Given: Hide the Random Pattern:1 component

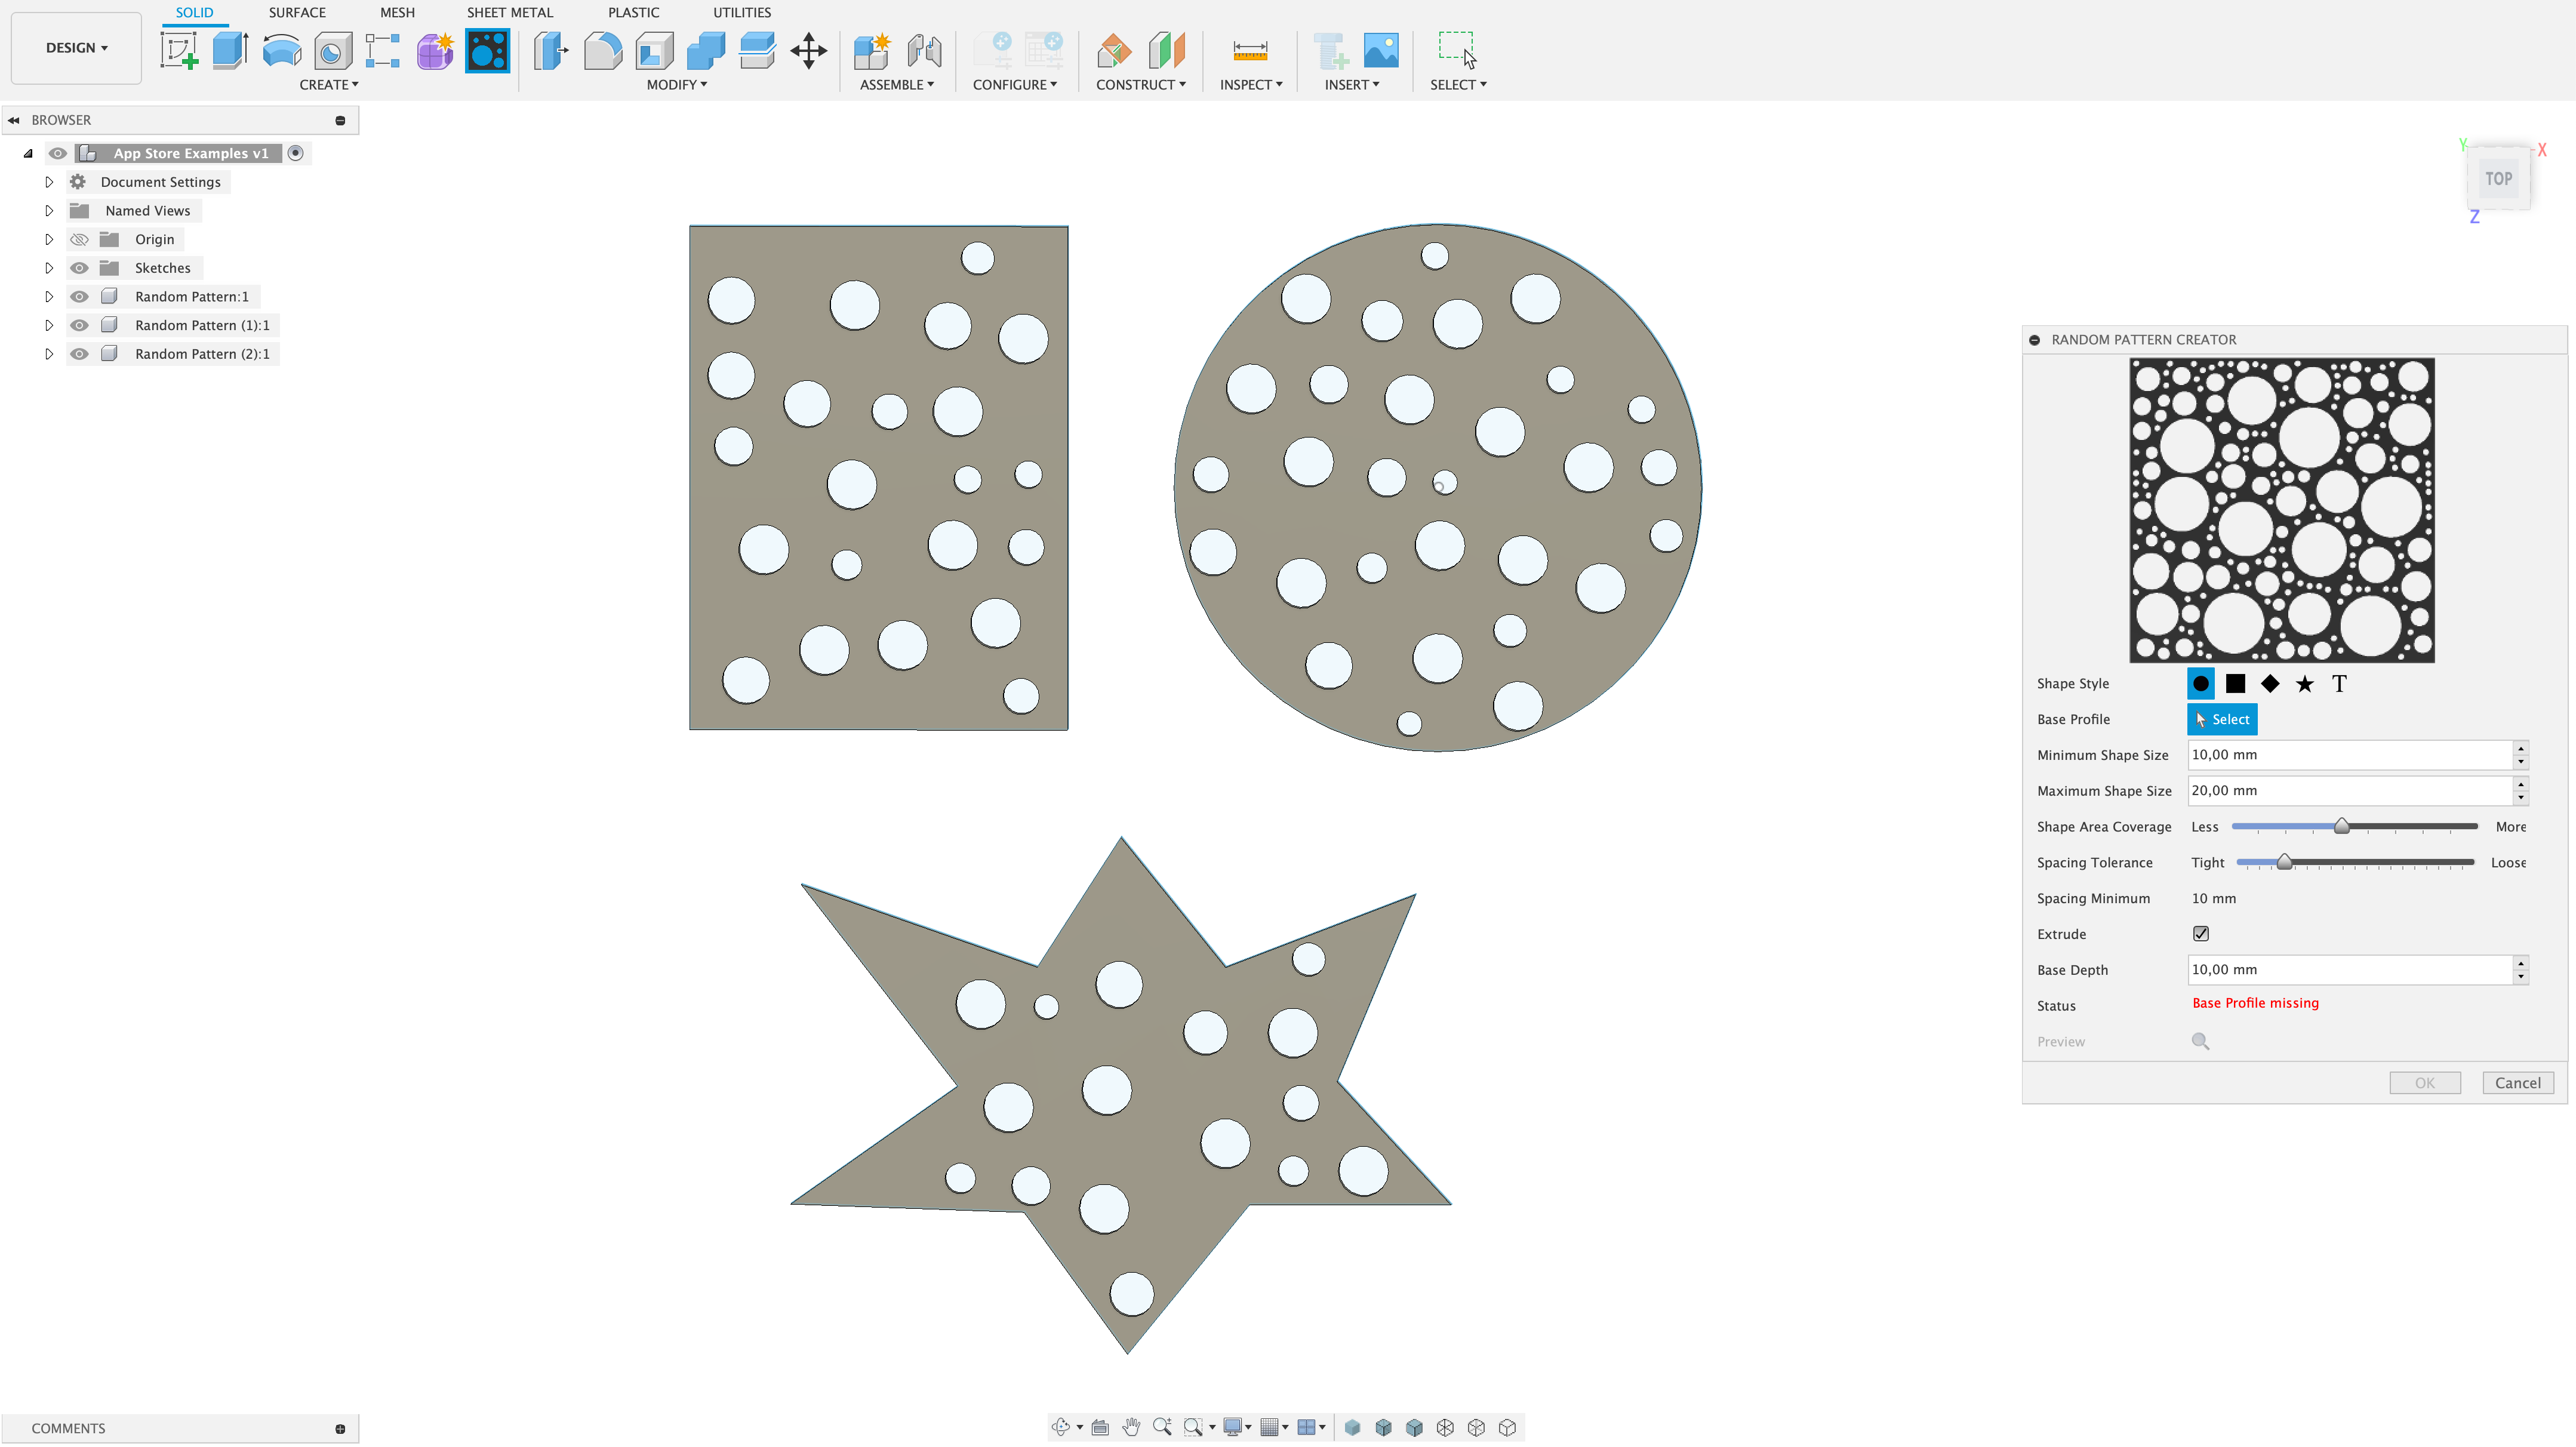Looking at the screenshot, I should [x=79, y=297].
